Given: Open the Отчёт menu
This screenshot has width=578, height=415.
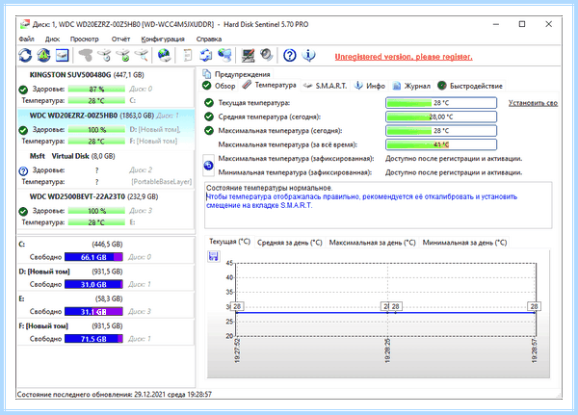Looking at the screenshot, I should pyautogui.click(x=120, y=39).
